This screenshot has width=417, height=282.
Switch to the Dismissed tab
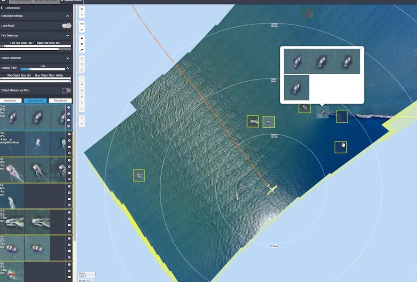60,101
